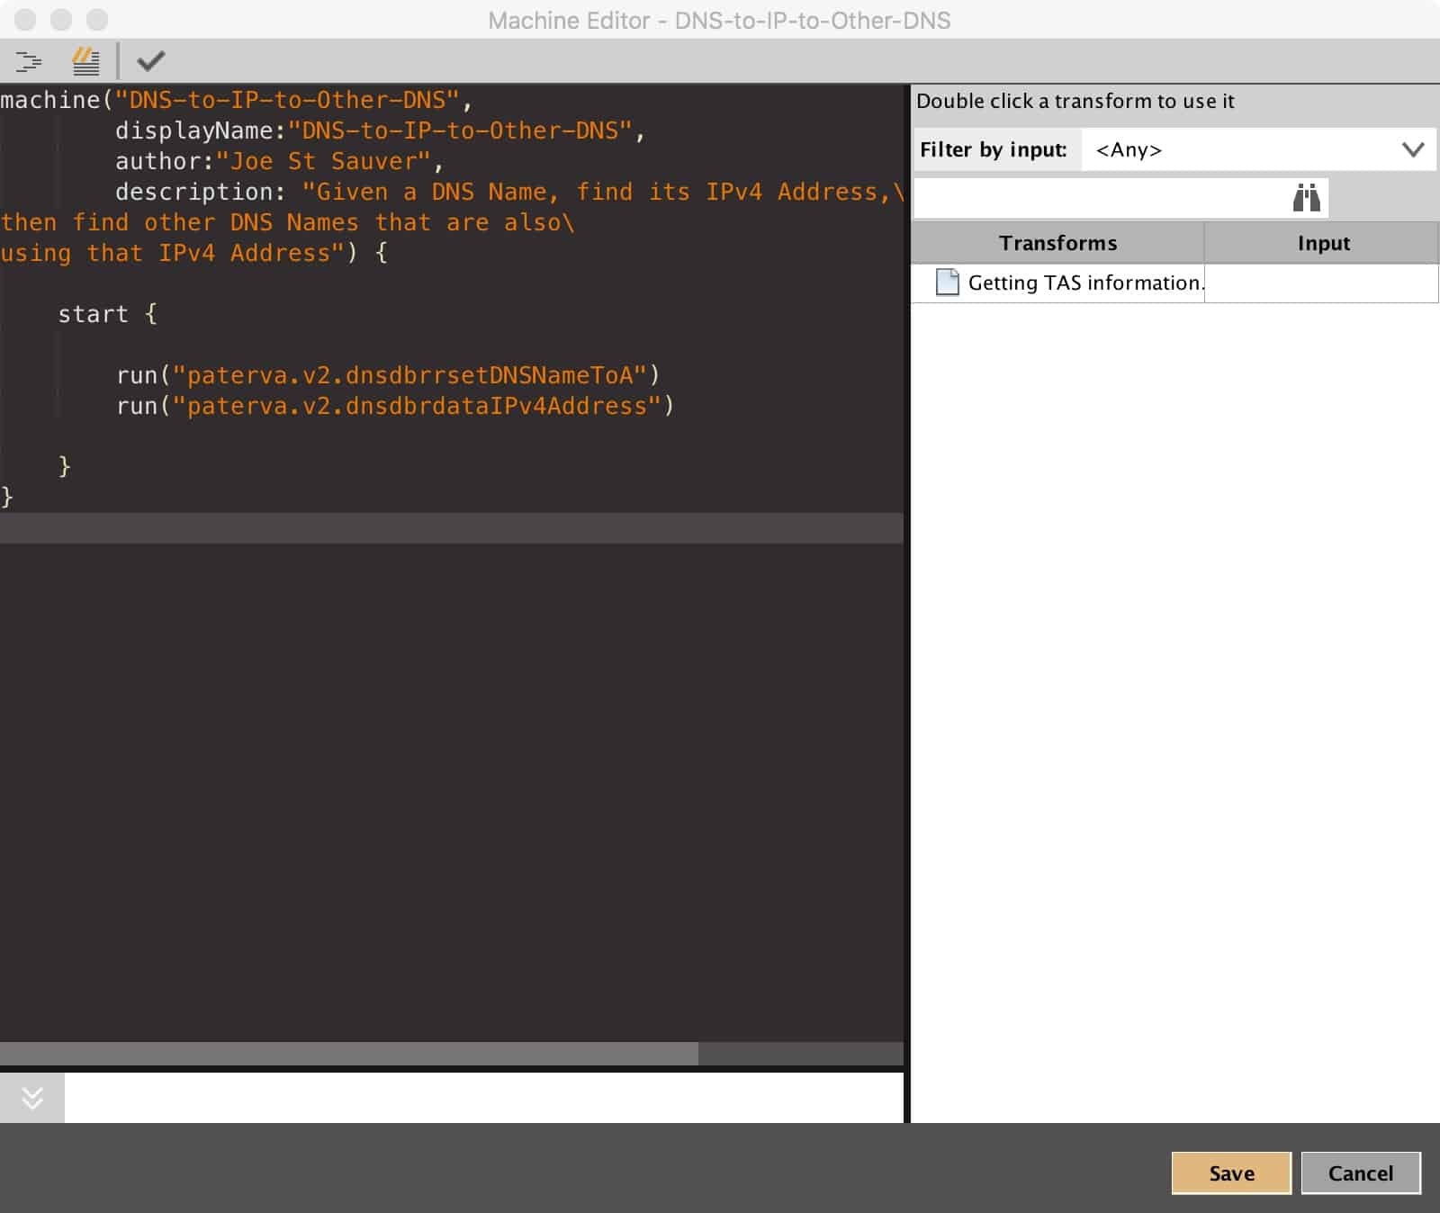1440x1213 pixels.
Task: Click the document icon beside Getting TAS information
Action: 947,283
